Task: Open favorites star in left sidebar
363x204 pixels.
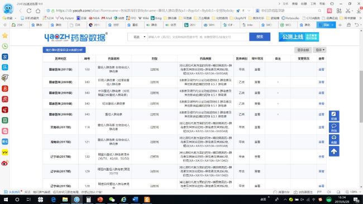Action: pyautogui.click(x=5, y=35)
